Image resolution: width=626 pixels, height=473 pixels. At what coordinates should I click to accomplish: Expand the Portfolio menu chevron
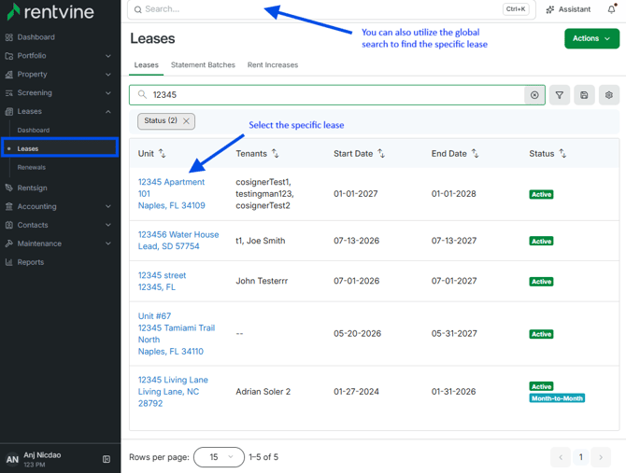108,56
